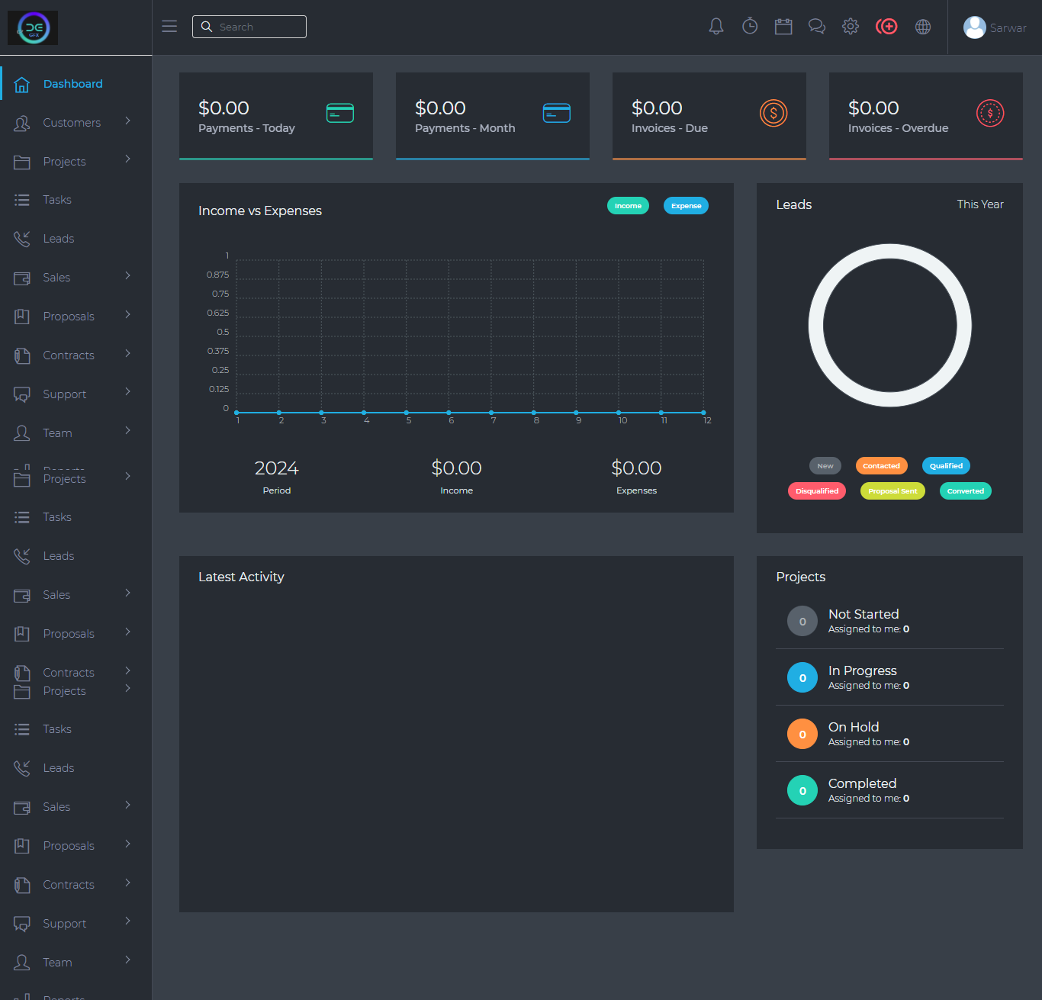This screenshot has width=1042, height=1000.
Task: Click the chart data point for month 1
Action: tap(236, 413)
